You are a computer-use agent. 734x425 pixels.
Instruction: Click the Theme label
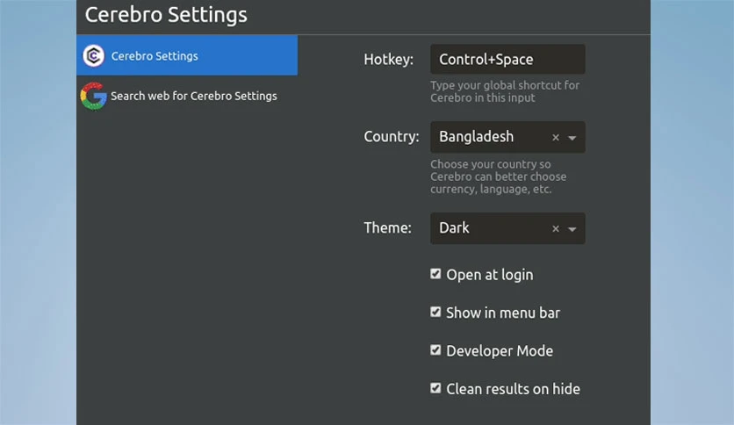pos(387,228)
